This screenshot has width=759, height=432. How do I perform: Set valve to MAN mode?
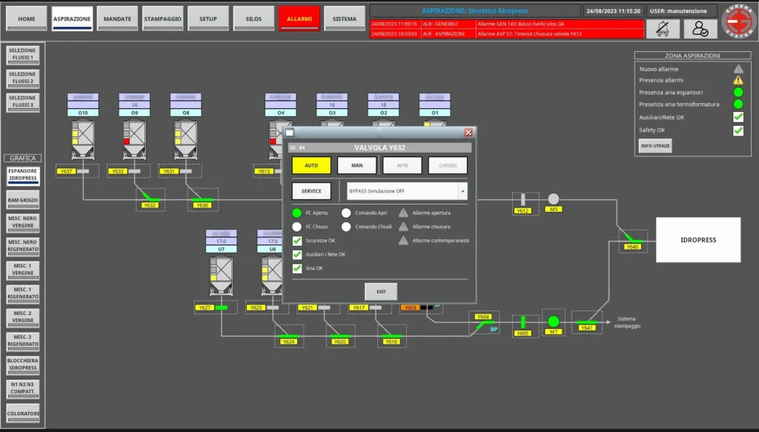(357, 165)
